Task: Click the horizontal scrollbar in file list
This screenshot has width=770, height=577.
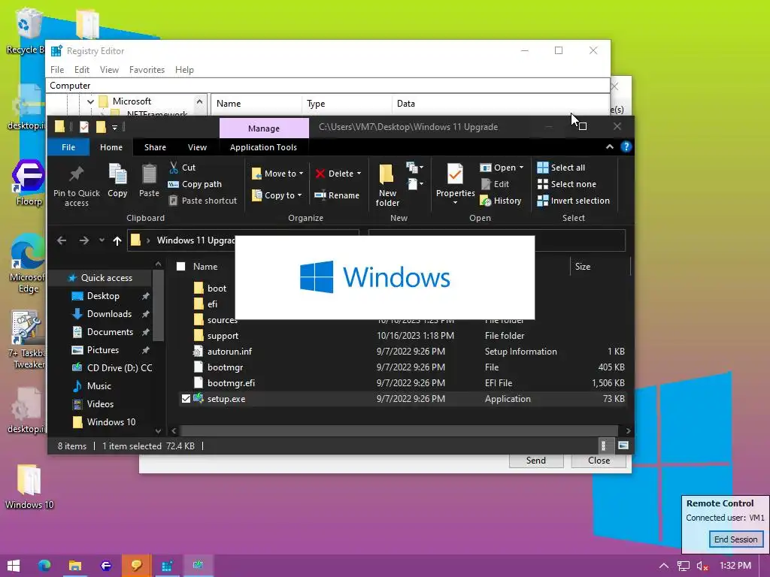Action: 399,430
